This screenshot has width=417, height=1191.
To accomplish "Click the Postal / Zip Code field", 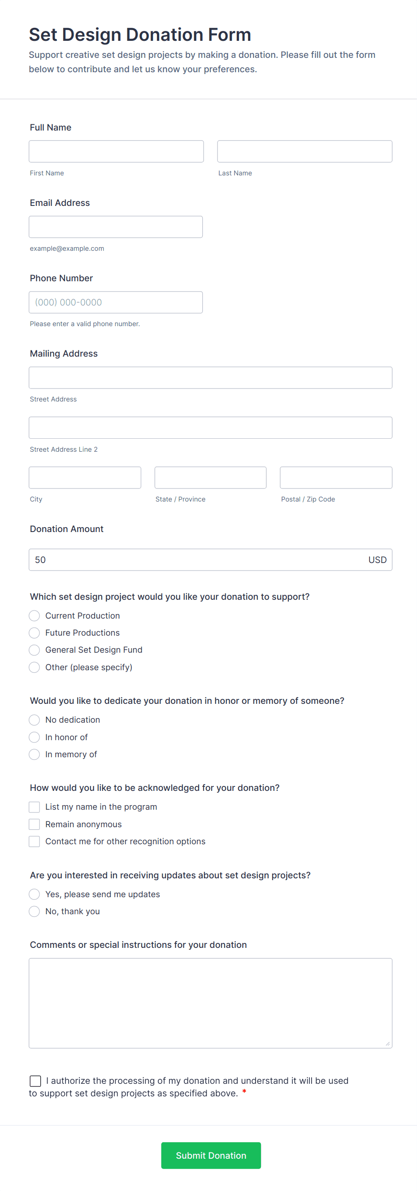I will (x=336, y=478).
